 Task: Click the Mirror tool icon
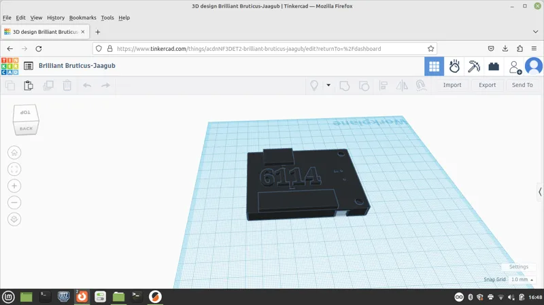(x=402, y=86)
